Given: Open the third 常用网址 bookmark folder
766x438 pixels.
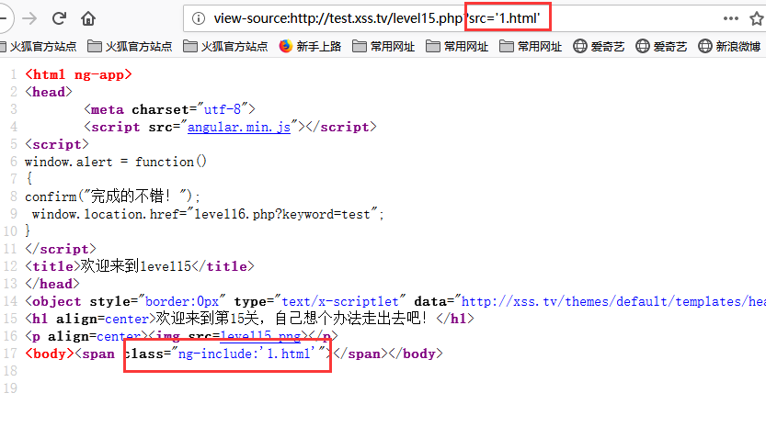Looking at the screenshot, I should tap(531, 46).
